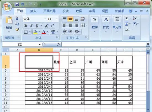Open the yellow fill color swatch
This screenshot has height=112, width=152.
pos(35,32)
